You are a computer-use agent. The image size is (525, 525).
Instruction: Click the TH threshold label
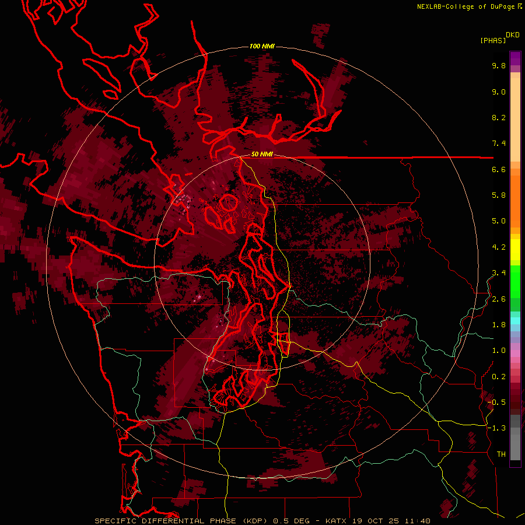(x=501, y=454)
